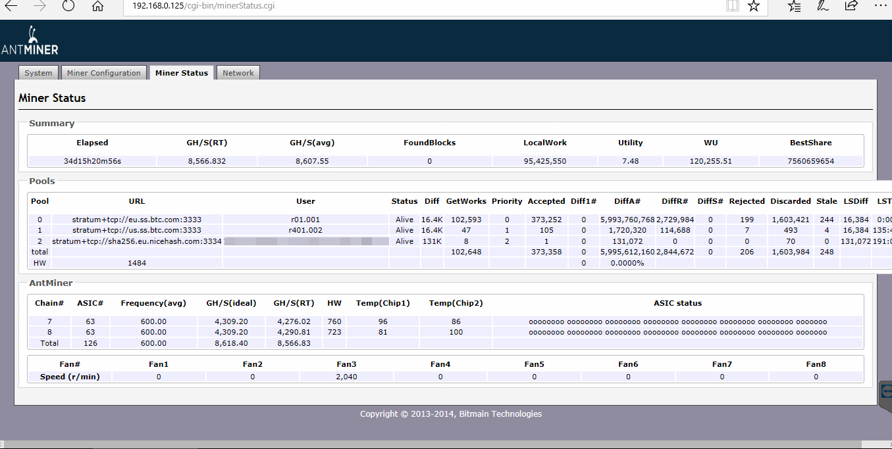Open the browser home page
892x449 pixels.
pos(97,6)
